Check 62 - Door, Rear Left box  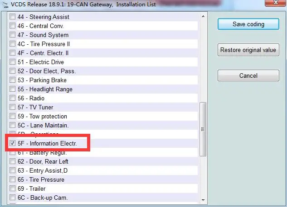coord(12,161)
